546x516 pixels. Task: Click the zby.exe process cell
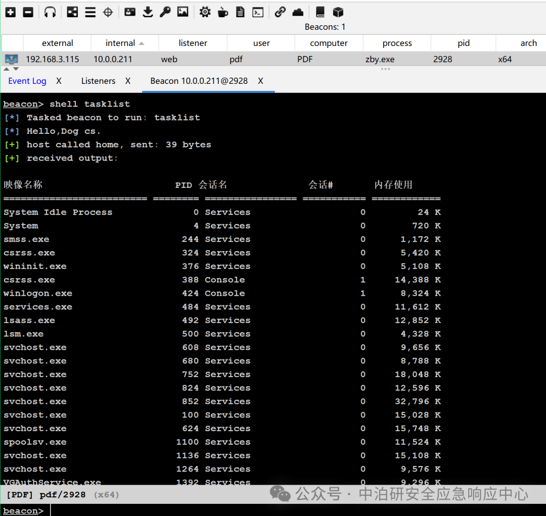380,60
